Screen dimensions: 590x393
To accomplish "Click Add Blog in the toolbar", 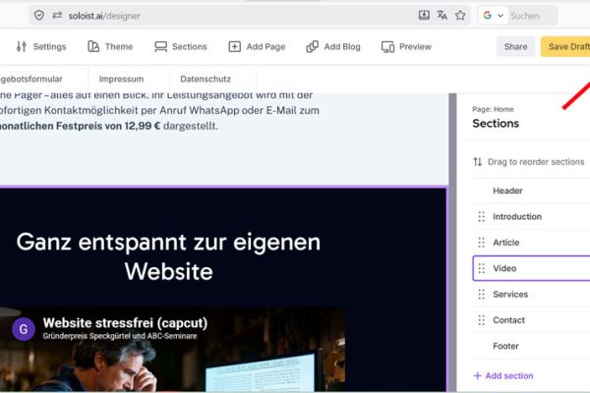I will pyautogui.click(x=333, y=46).
